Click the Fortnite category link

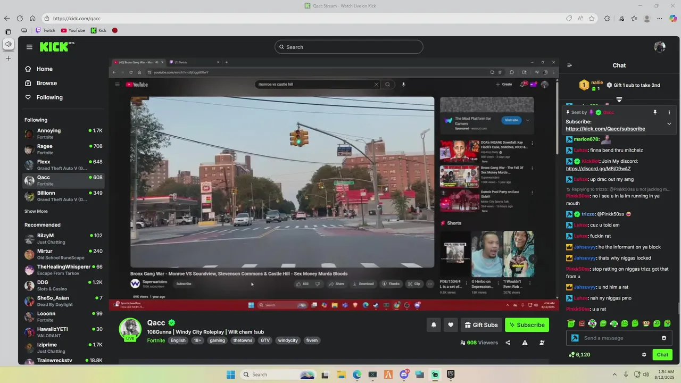tap(156, 340)
